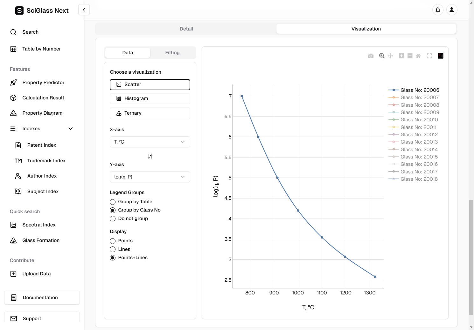Image resolution: width=474 pixels, height=330 pixels.
Task: Select the chart zoom magnifier tool
Action: tap(382, 56)
